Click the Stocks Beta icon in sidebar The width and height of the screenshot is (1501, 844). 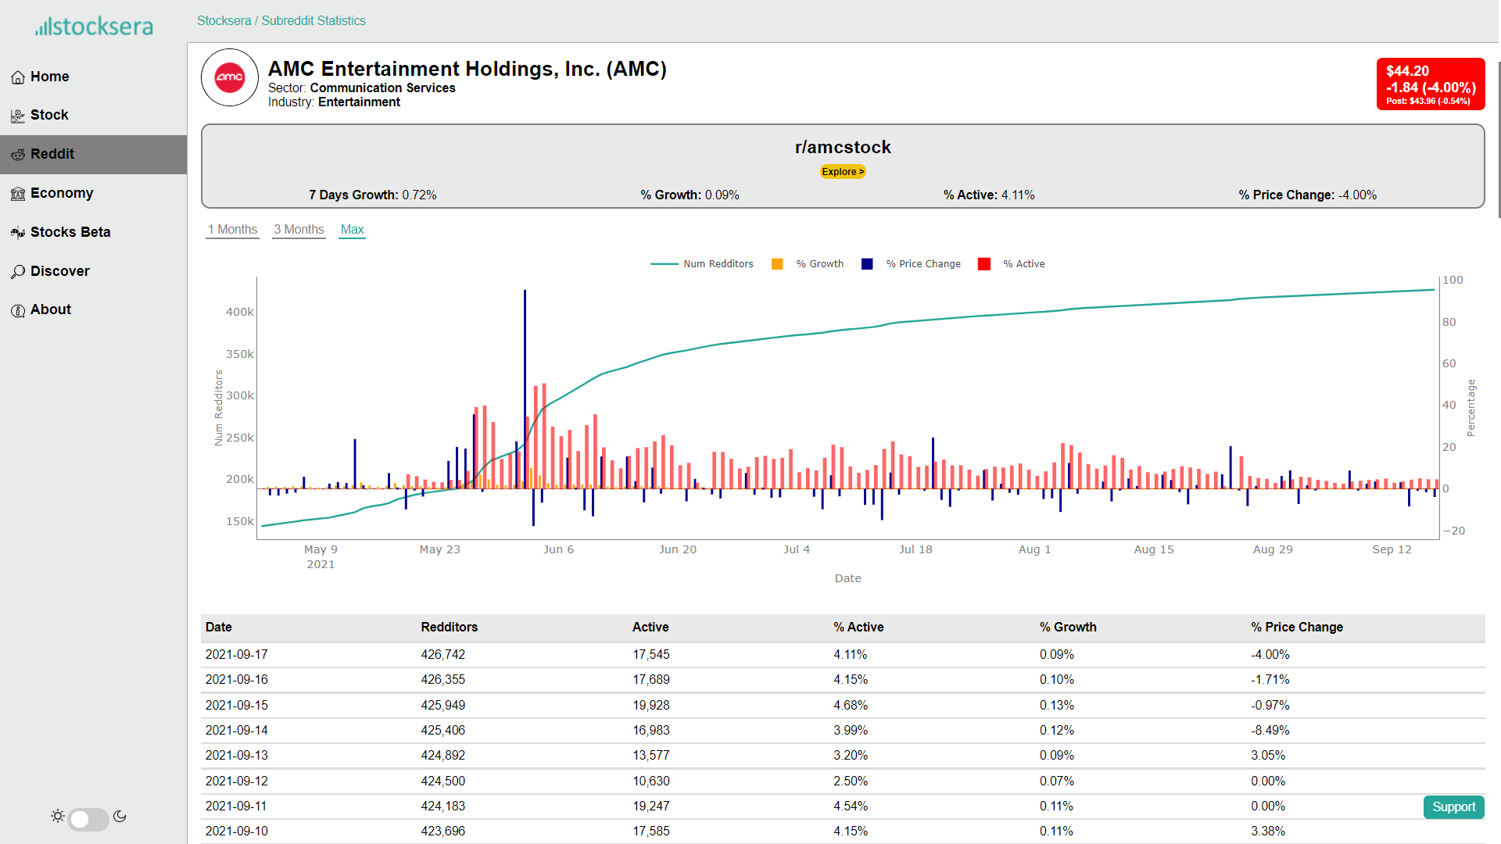[18, 233]
